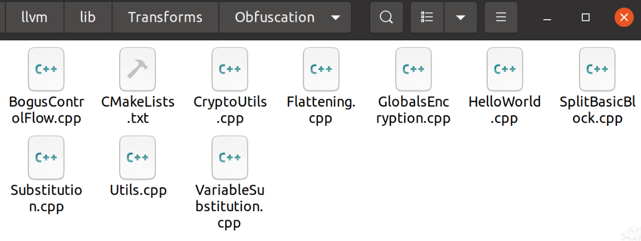This screenshot has width=641, height=241.
Task: Select the Utils.cpp file icon
Action: (x=137, y=157)
